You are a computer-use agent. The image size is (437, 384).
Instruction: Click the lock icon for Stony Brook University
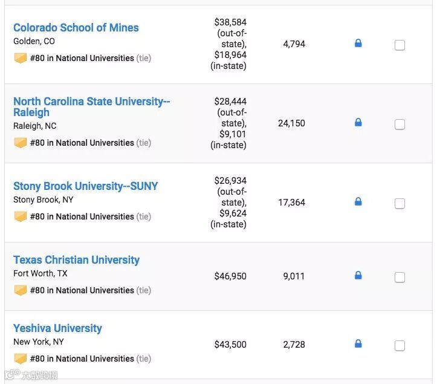coord(358,202)
